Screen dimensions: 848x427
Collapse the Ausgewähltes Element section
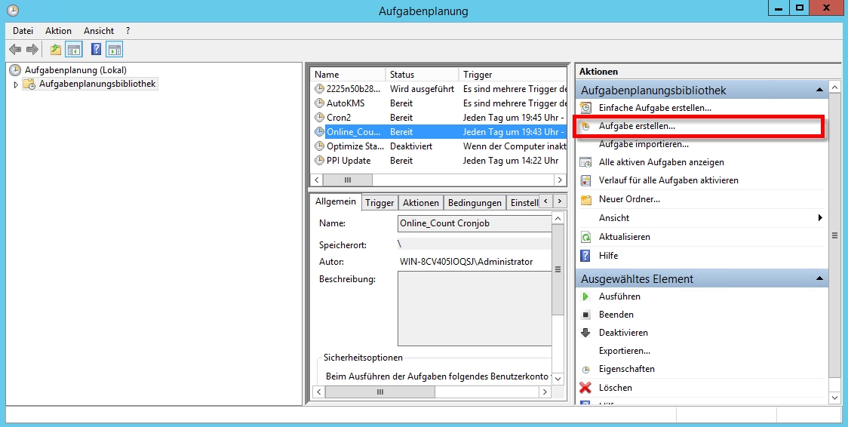pos(819,279)
